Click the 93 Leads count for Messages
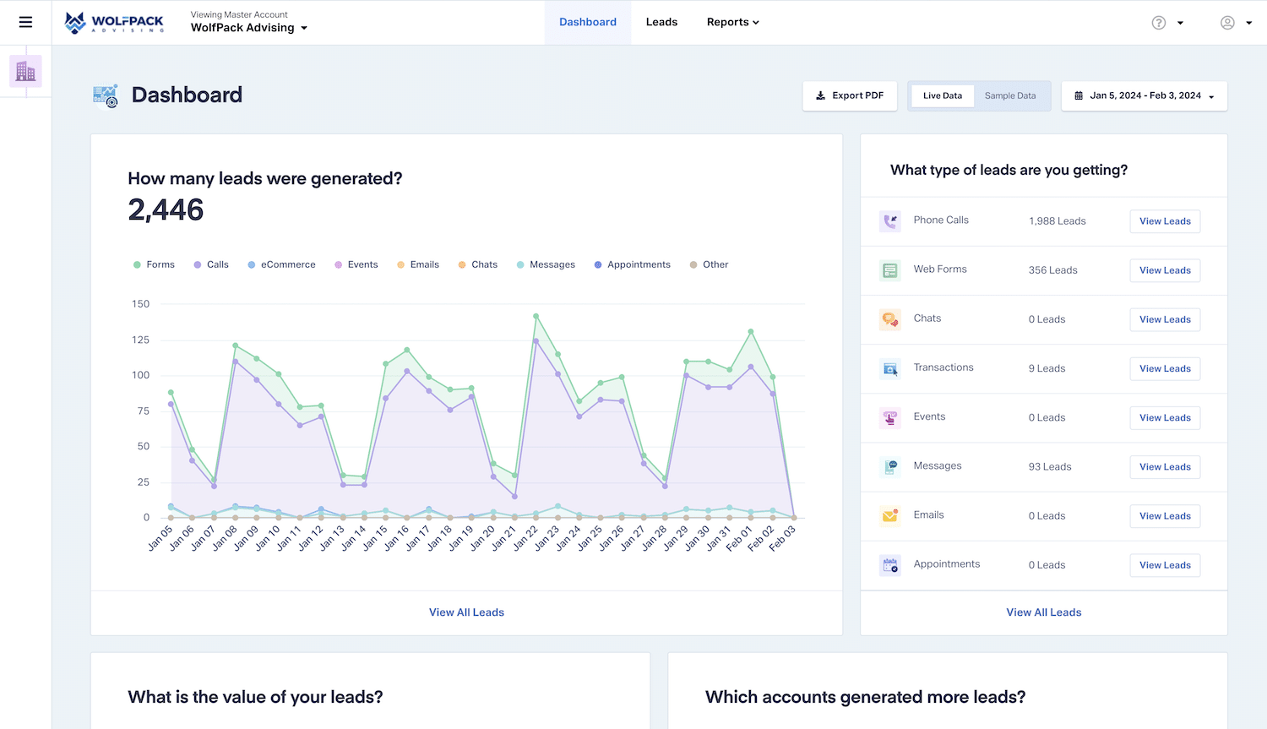Screen dimensions: 1267x729 tap(1050, 466)
